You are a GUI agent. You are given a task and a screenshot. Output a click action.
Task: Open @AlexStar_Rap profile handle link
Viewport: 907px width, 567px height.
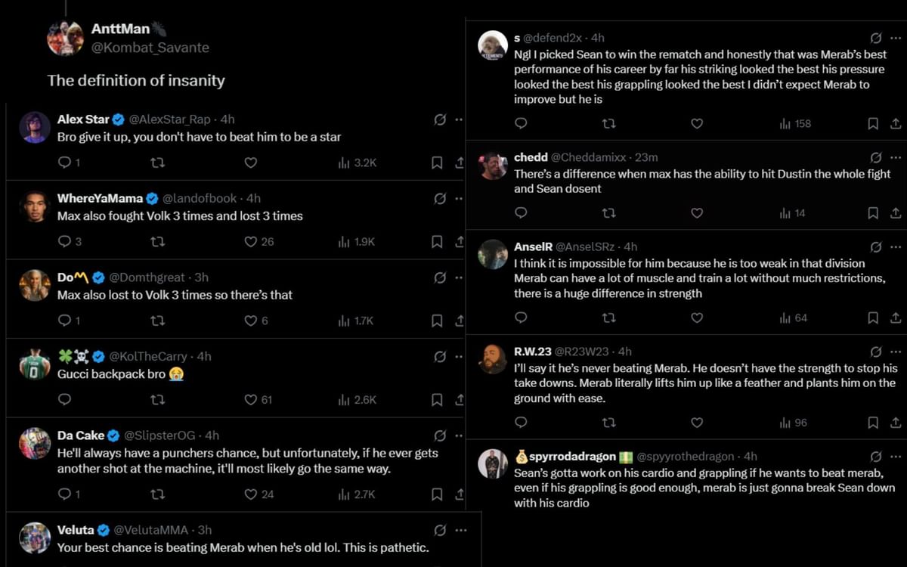click(171, 119)
